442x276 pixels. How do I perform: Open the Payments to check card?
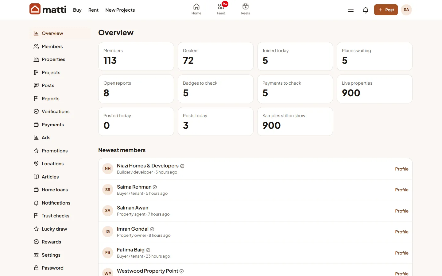tap(295, 89)
